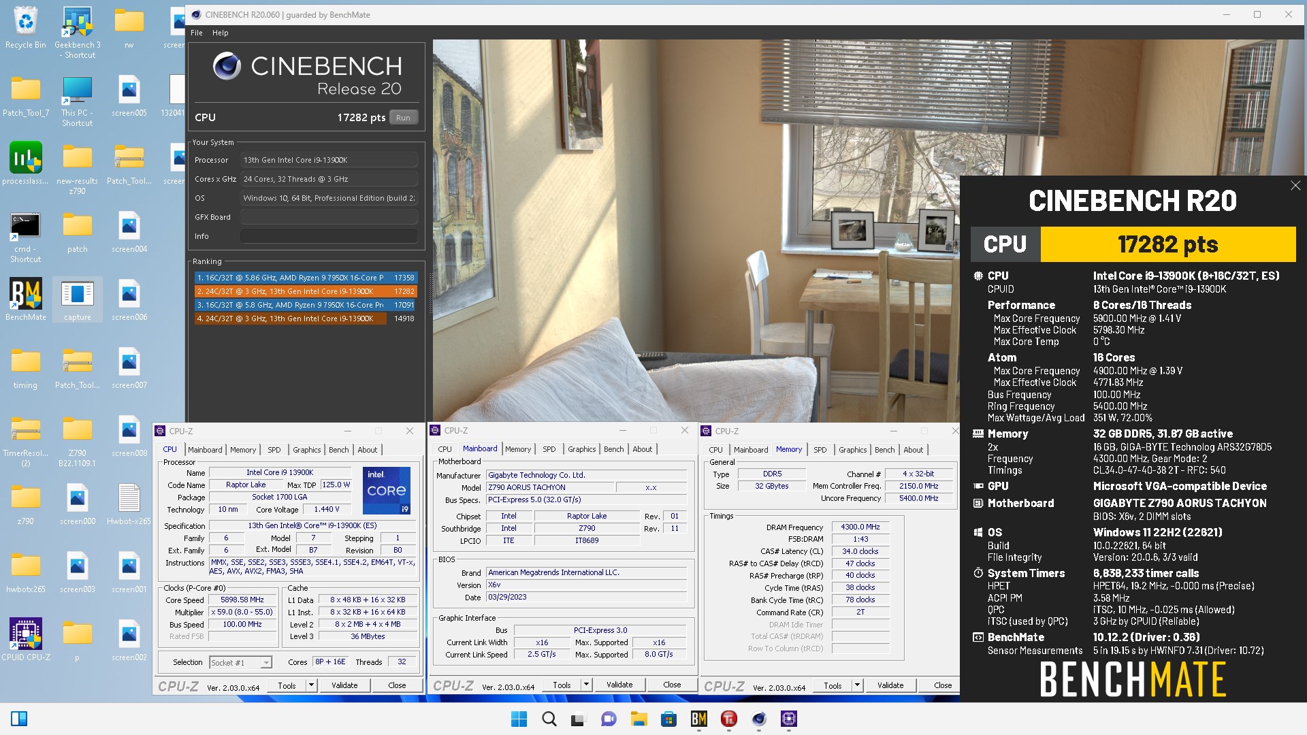Open the new-results z790 folder
This screenshot has width=1307, height=735.
[77, 169]
